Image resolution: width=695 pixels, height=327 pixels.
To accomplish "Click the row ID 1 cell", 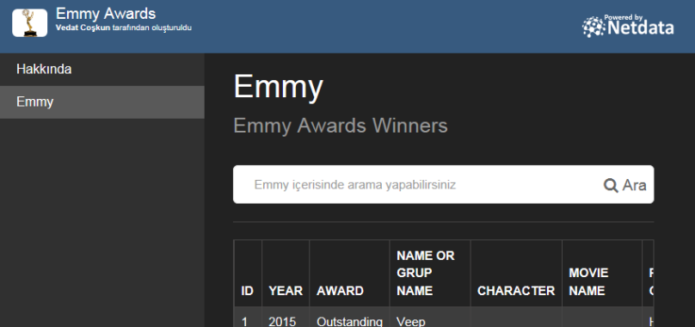I will [x=244, y=321].
